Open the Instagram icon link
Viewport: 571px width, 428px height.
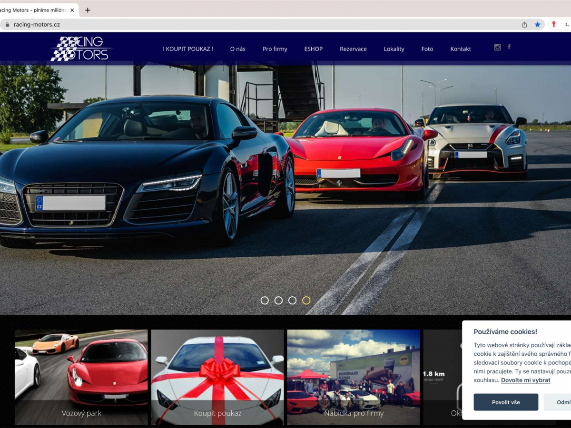coord(497,47)
